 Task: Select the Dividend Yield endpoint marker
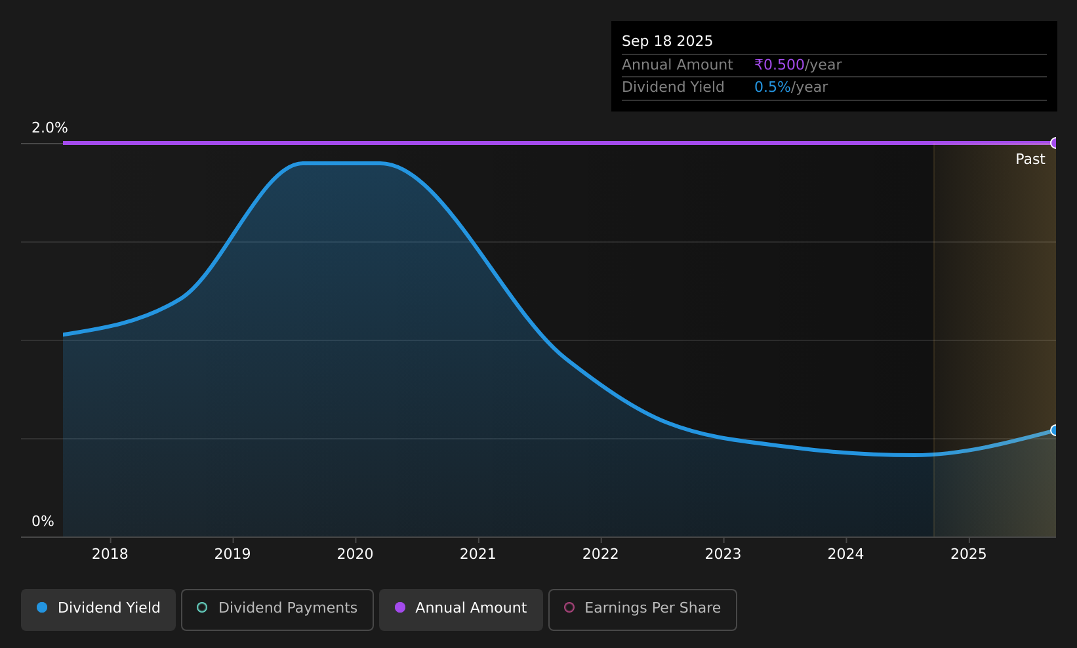click(1055, 430)
